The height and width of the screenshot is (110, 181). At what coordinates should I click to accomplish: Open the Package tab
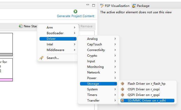[143, 6]
